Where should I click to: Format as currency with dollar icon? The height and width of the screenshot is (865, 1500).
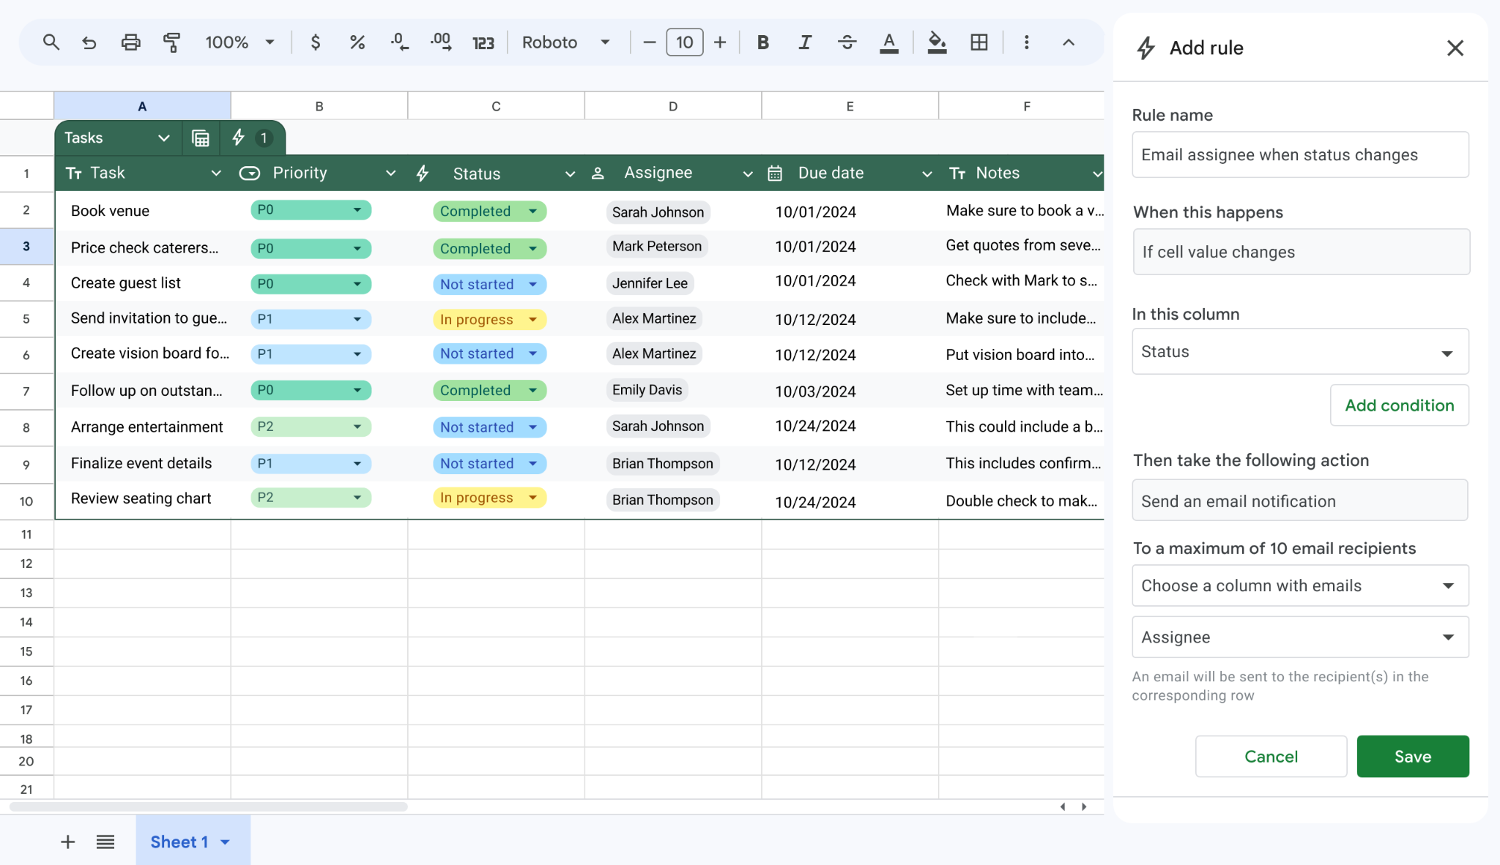click(316, 42)
